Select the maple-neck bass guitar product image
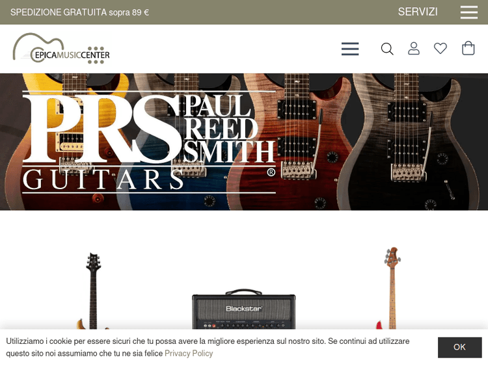This screenshot has width=488, height=366. (x=390, y=288)
